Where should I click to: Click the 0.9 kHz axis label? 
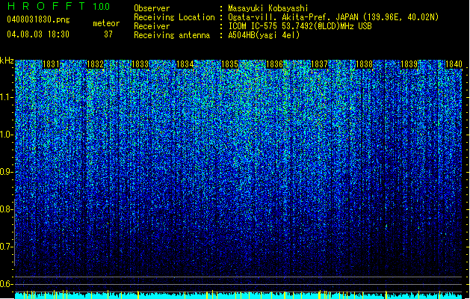7,172
